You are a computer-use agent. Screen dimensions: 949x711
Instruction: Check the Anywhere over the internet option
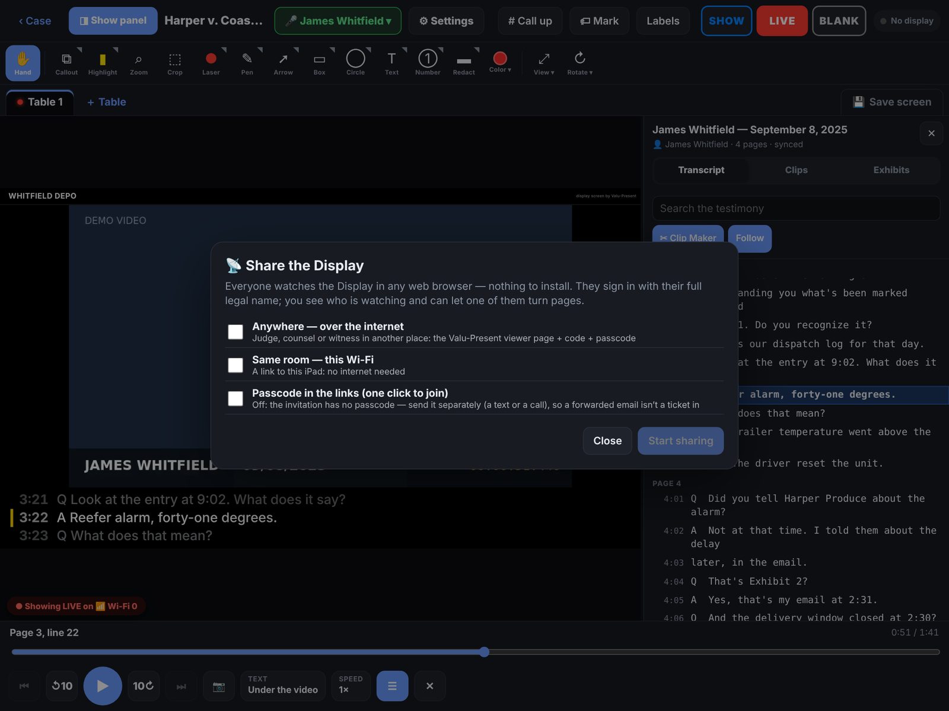(235, 331)
